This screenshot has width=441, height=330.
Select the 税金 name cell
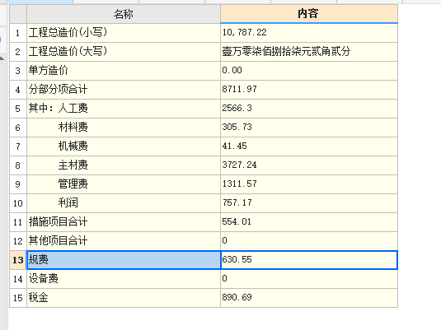pos(124,298)
